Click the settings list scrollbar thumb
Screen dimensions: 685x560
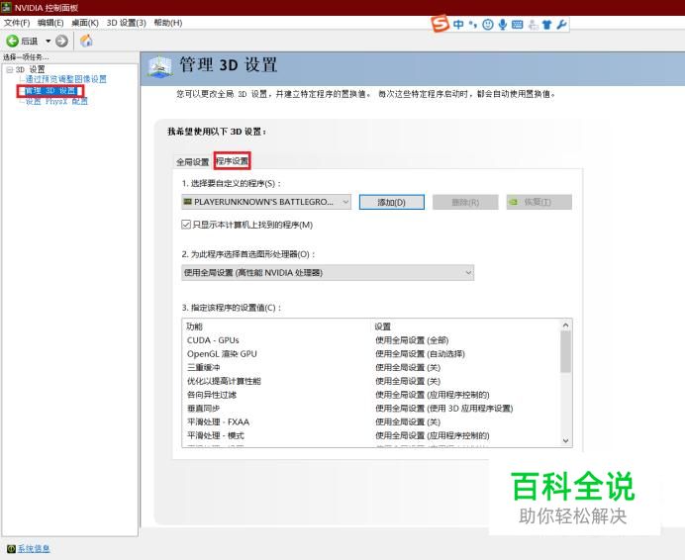point(566,351)
